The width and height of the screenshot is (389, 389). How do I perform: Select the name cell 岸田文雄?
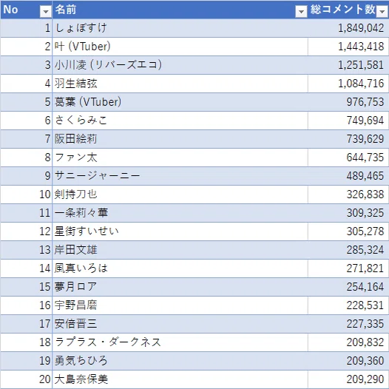coord(180,250)
